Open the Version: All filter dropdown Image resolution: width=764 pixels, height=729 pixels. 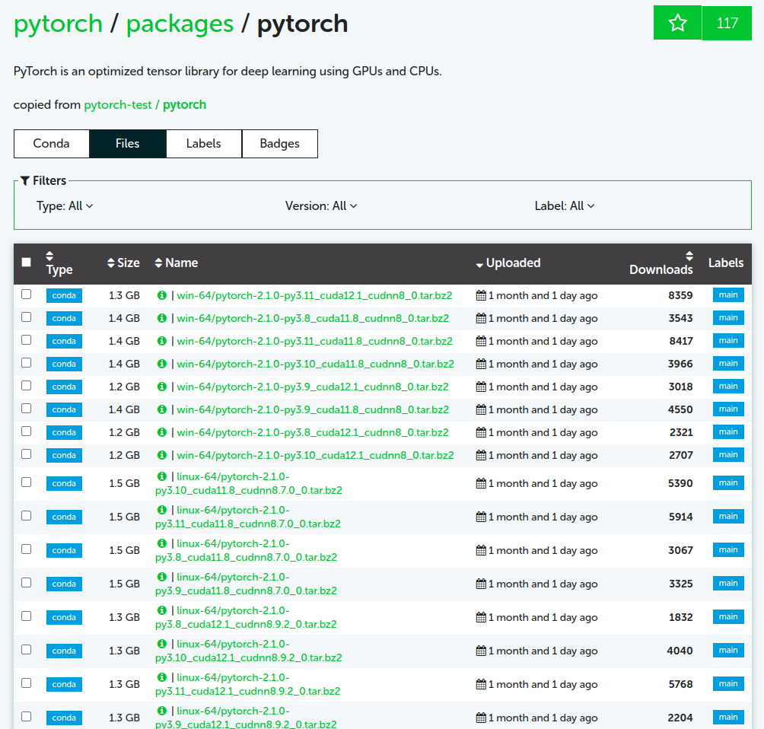point(321,206)
